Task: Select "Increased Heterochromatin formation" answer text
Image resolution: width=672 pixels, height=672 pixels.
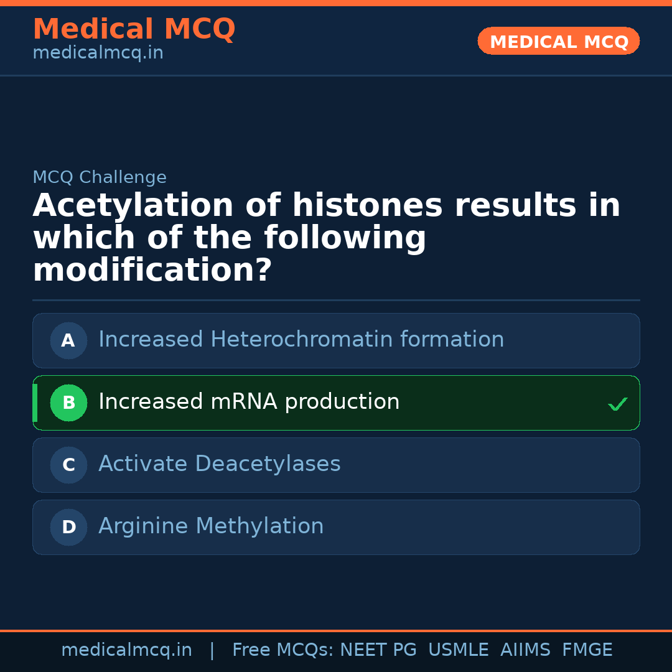Action: tap(301, 340)
